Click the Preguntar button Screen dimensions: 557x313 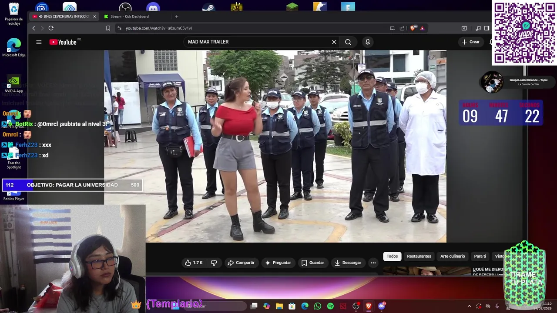pos(278,263)
